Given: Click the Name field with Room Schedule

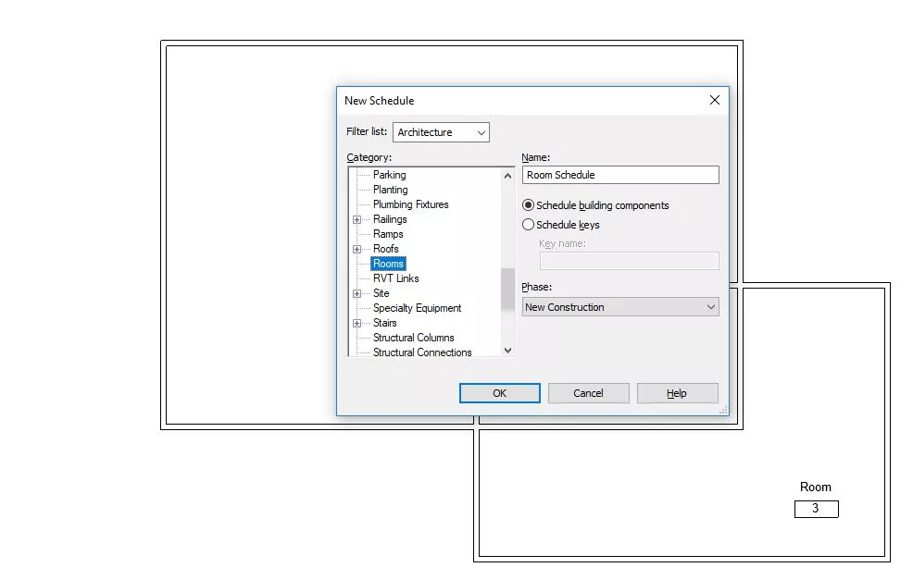Looking at the screenshot, I should coord(620,175).
